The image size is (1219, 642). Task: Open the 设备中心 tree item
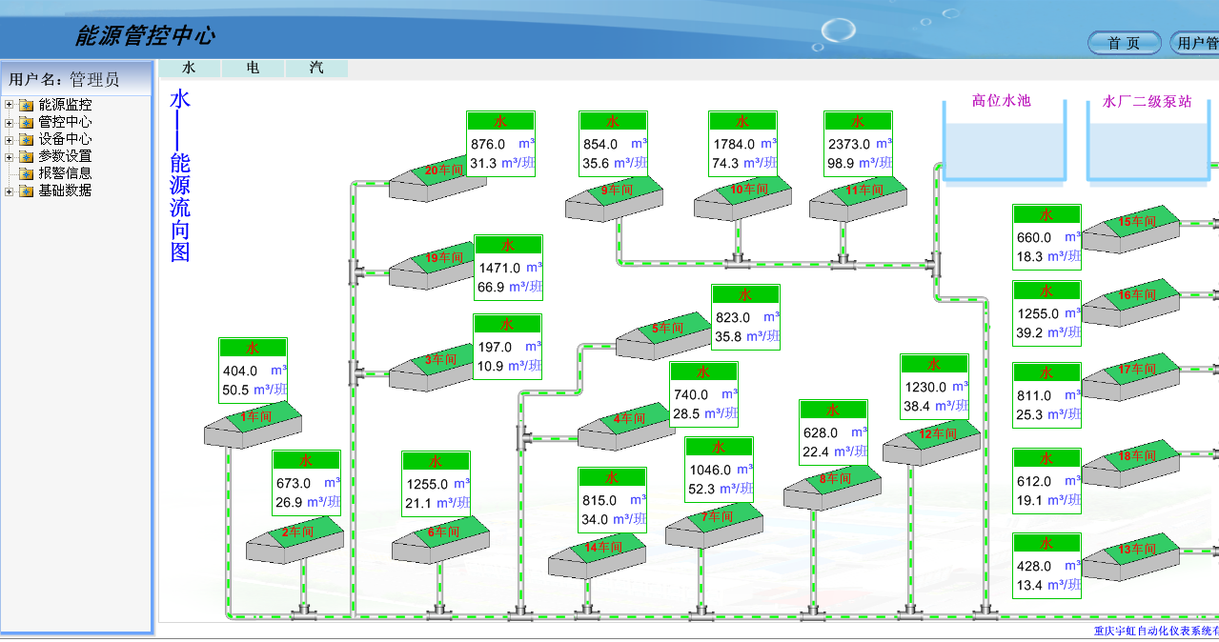(x=65, y=139)
